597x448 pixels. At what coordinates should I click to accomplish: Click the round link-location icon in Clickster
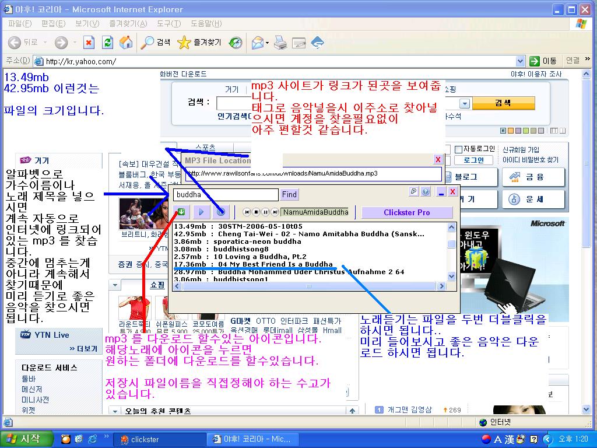221,212
